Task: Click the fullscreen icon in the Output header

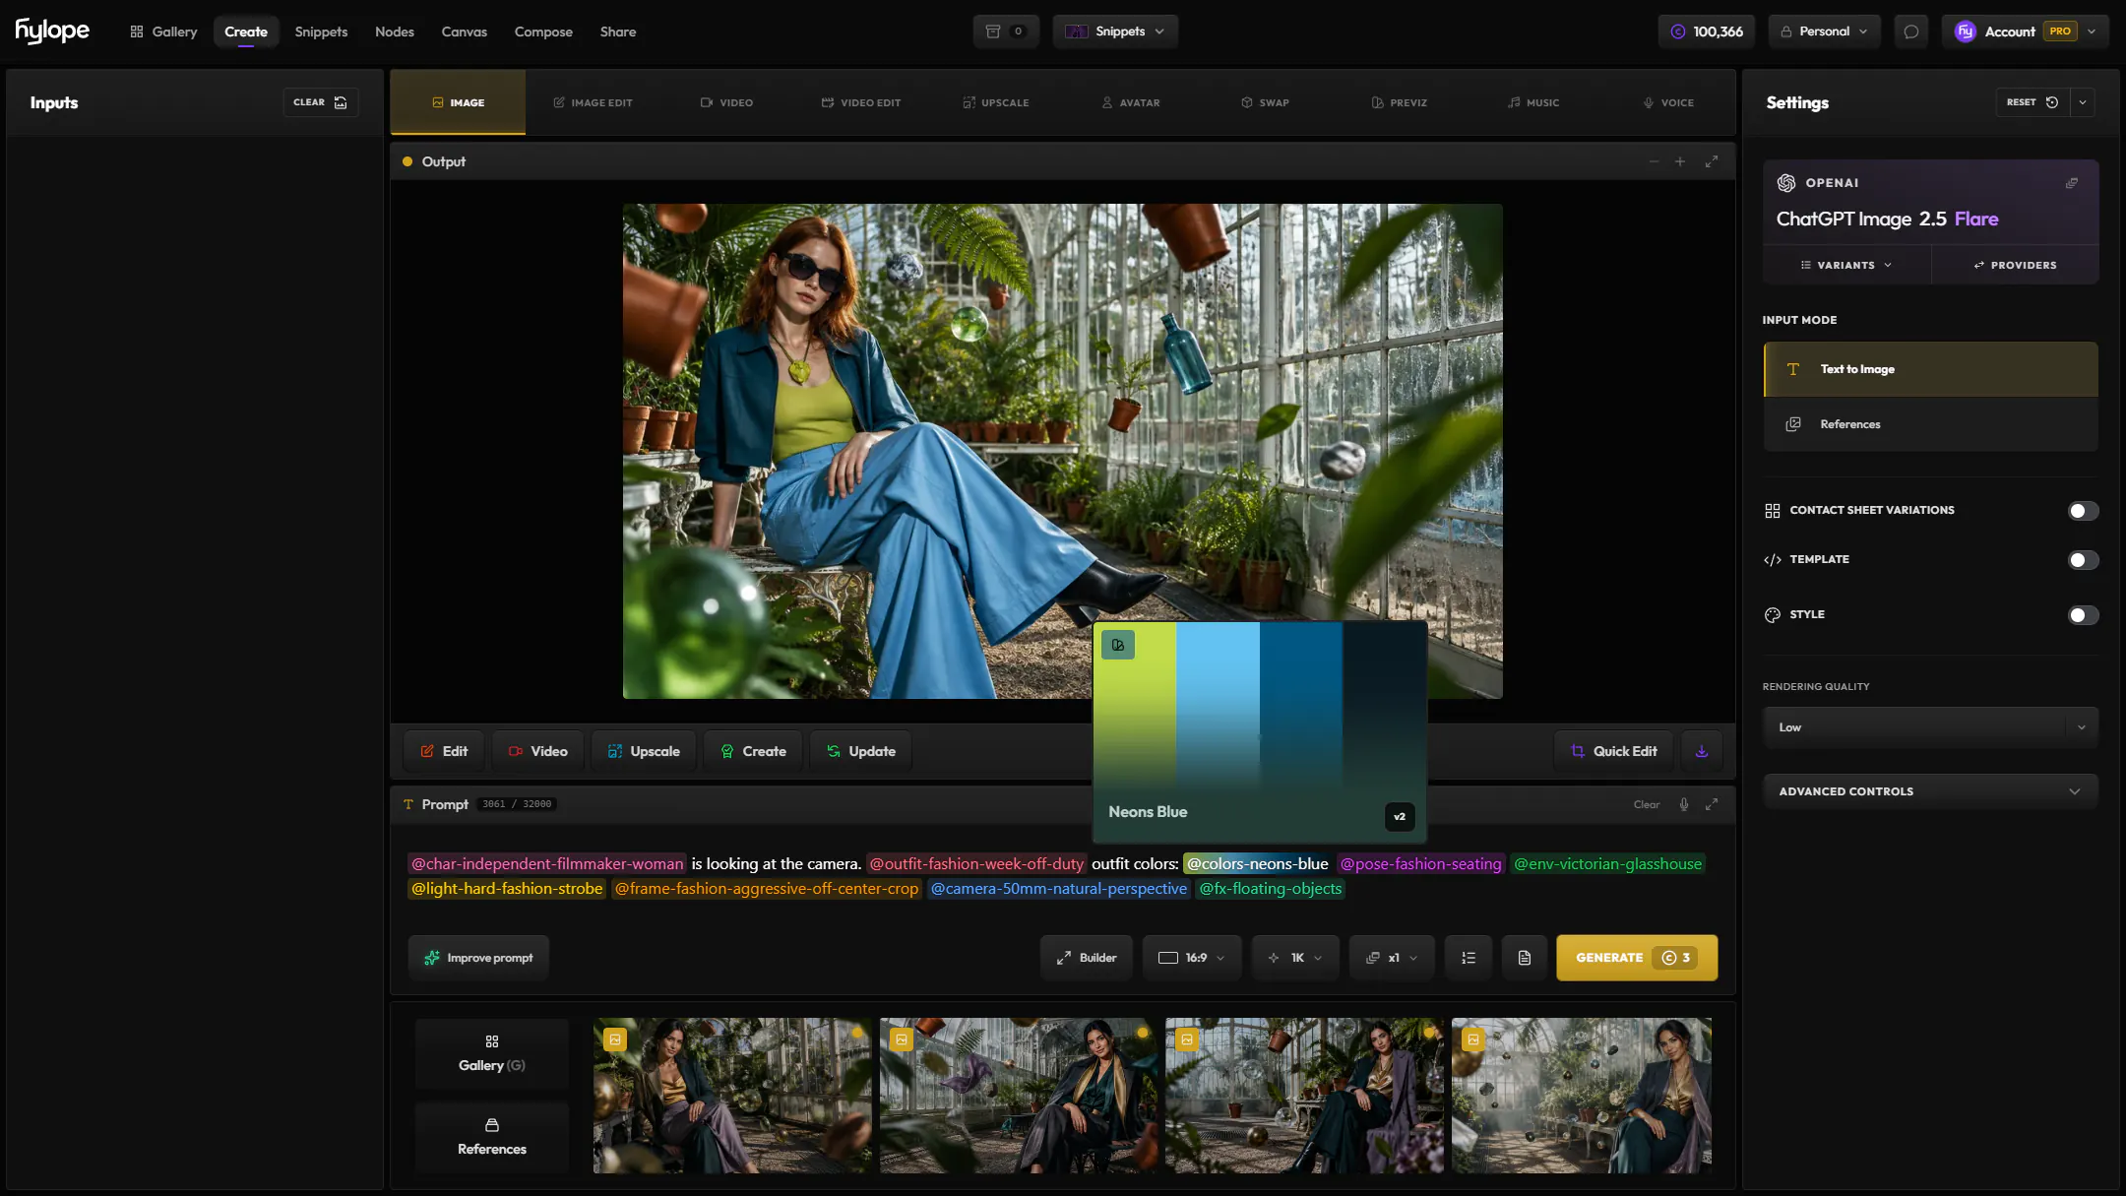Action: click(x=1712, y=161)
